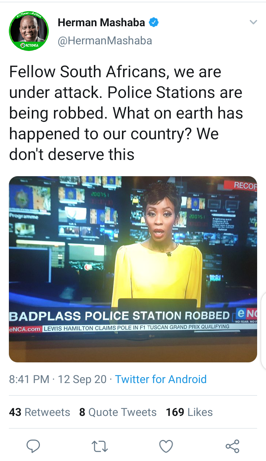Tap the Badplass Police Station Robbed headline
Viewport: 266px width, 461px height.
(x=119, y=316)
